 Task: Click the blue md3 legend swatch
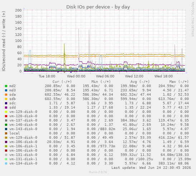point(6,90)
